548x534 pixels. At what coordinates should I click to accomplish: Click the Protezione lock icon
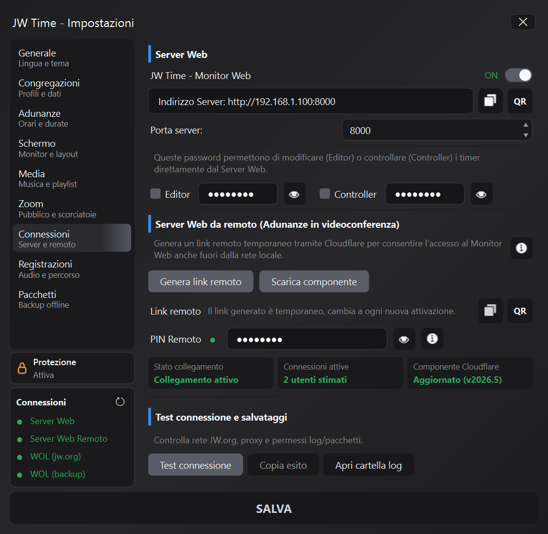(22, 368)
